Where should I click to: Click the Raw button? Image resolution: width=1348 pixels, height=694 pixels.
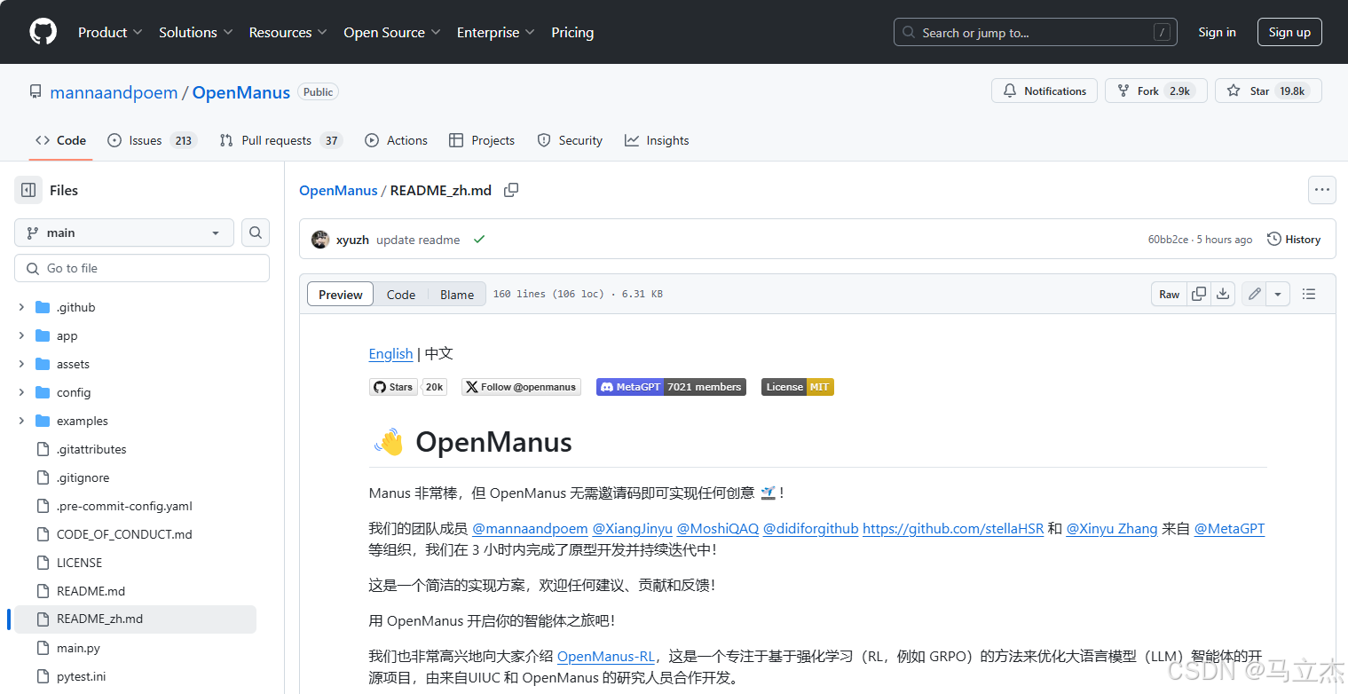(x=1170, y=294)
